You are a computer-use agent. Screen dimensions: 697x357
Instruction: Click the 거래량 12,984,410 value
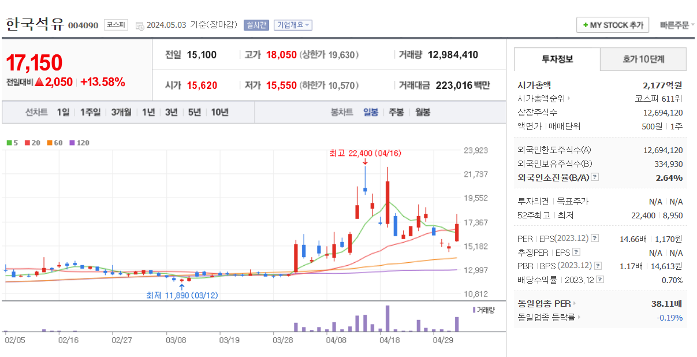(453, 55)
